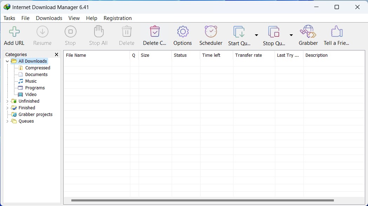Expand the Queues tree node
Image resolution: width=368 pixels, height=206 pixels.
pos(7,121)
